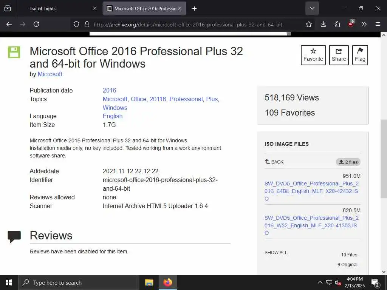
Task: Click the Firefox taskbar icon
Action: [x=167, y=282]
